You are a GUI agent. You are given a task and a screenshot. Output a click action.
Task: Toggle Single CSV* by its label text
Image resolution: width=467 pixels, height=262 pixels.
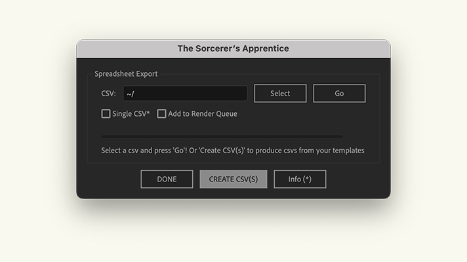tap(131, 113)
